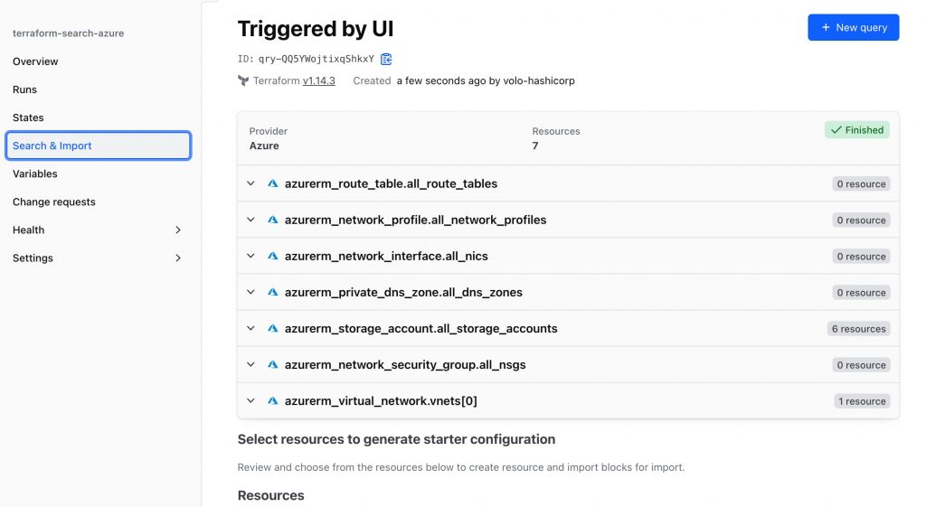Open the v1.14.3 Terraform version link
Image resolution: width=926 pixels, height=507 pixels.
click(x=319, y=80)
